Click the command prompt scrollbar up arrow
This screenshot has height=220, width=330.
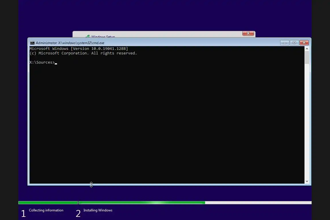pos(307,49)
